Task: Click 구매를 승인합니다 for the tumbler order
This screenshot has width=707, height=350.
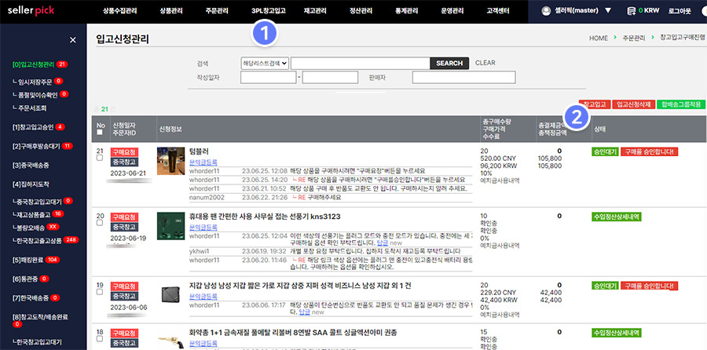Action: pyautogui.click(x=649, y=151)
